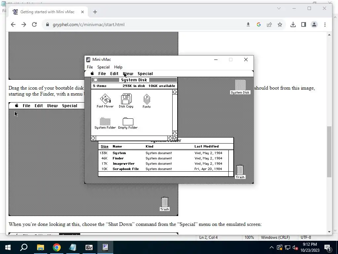Click the System Disk window close box
This screenshot has height=254, width=338.
(x=95, y=80)
